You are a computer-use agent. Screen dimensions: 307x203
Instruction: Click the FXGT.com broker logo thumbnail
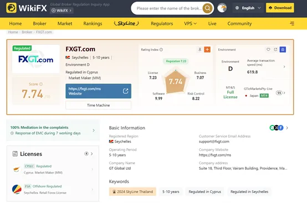35,59
